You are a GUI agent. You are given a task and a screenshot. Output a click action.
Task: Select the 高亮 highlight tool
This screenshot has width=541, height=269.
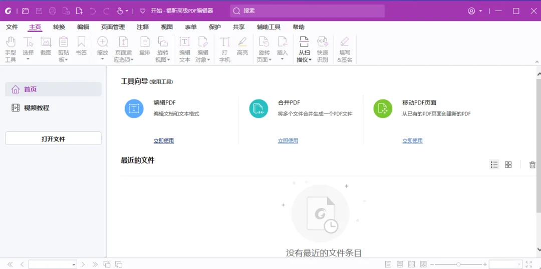[x=242, y=46]
